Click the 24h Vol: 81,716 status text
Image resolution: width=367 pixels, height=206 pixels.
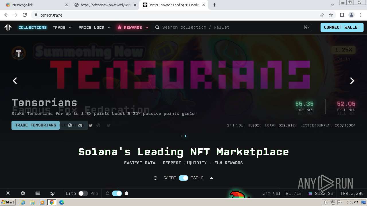pos(282,194)
